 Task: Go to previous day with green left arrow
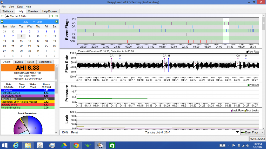click(x=3, y=16)
